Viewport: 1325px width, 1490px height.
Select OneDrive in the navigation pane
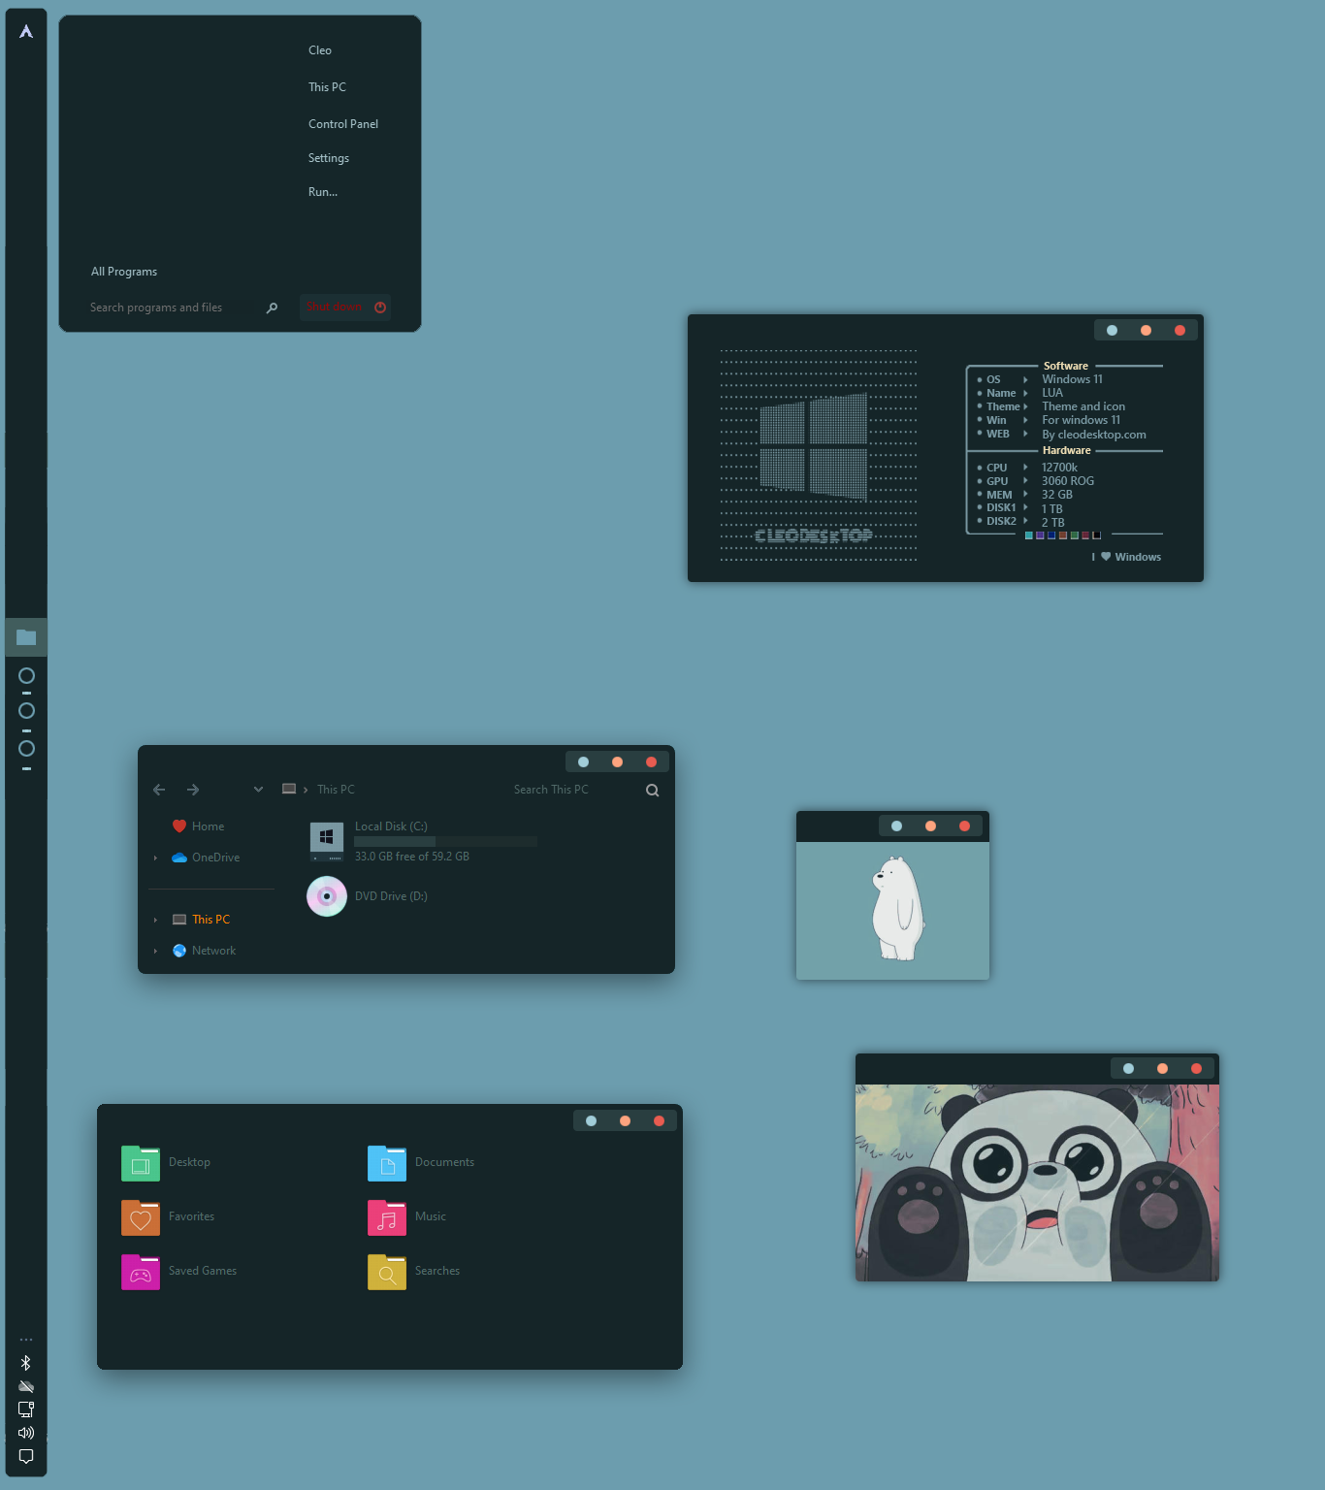click(x=215, y=858)
